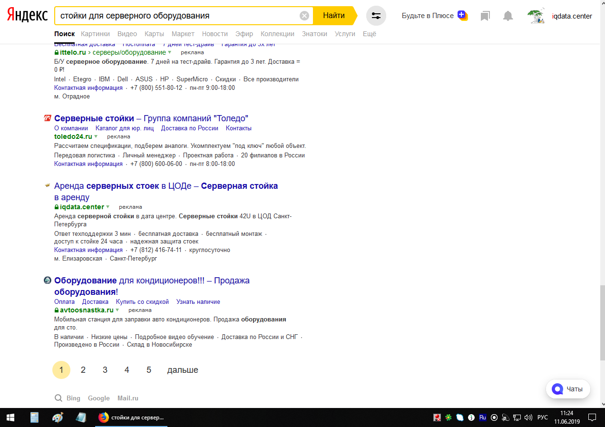Screen dimensions: 605x427
Task: Go to results page 5
Action: pos(149,370)
